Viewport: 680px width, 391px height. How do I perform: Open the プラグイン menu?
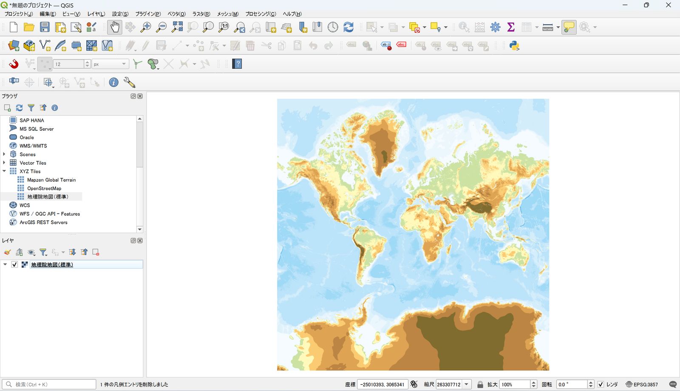coord(148,14)
